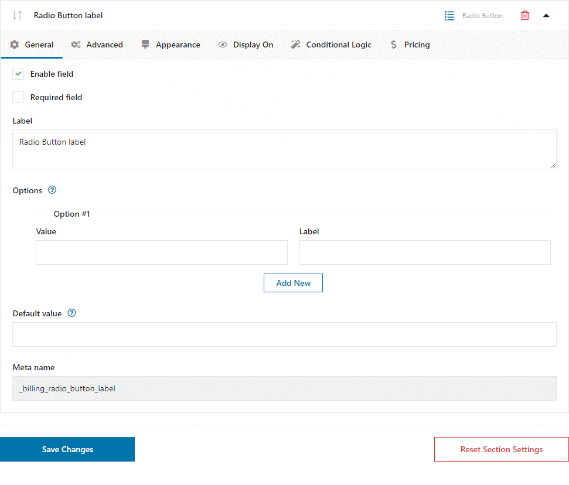Click the Option #1 Label input
569x485 pixels.
coord(425,252)
